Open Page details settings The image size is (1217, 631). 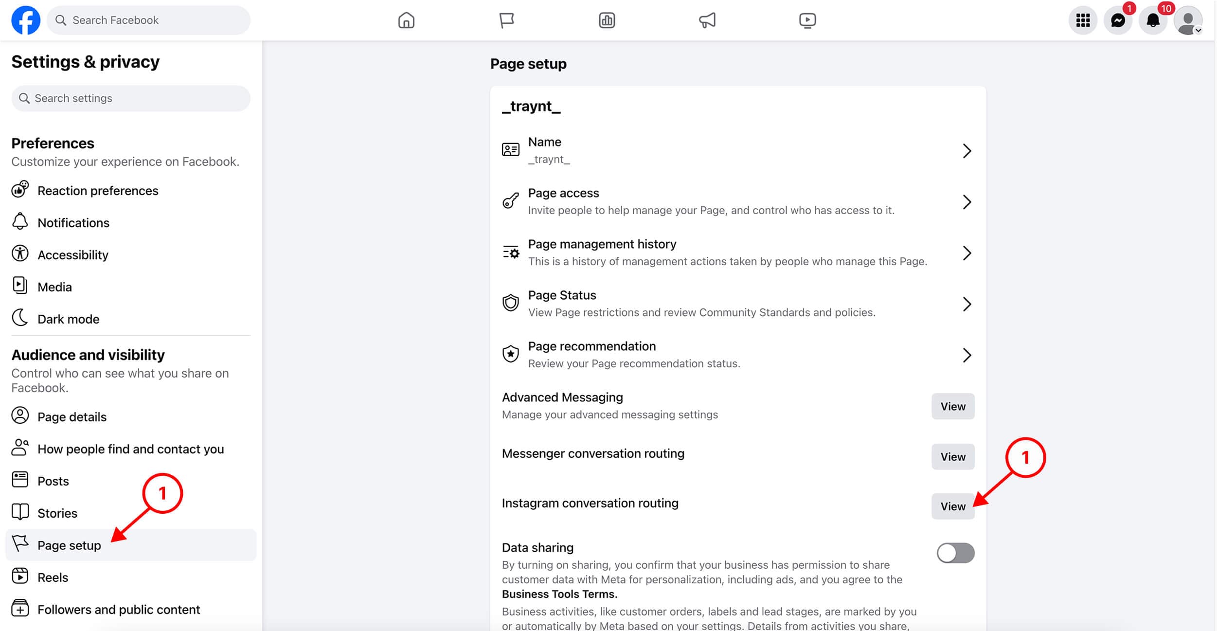[x=72, y=417]
